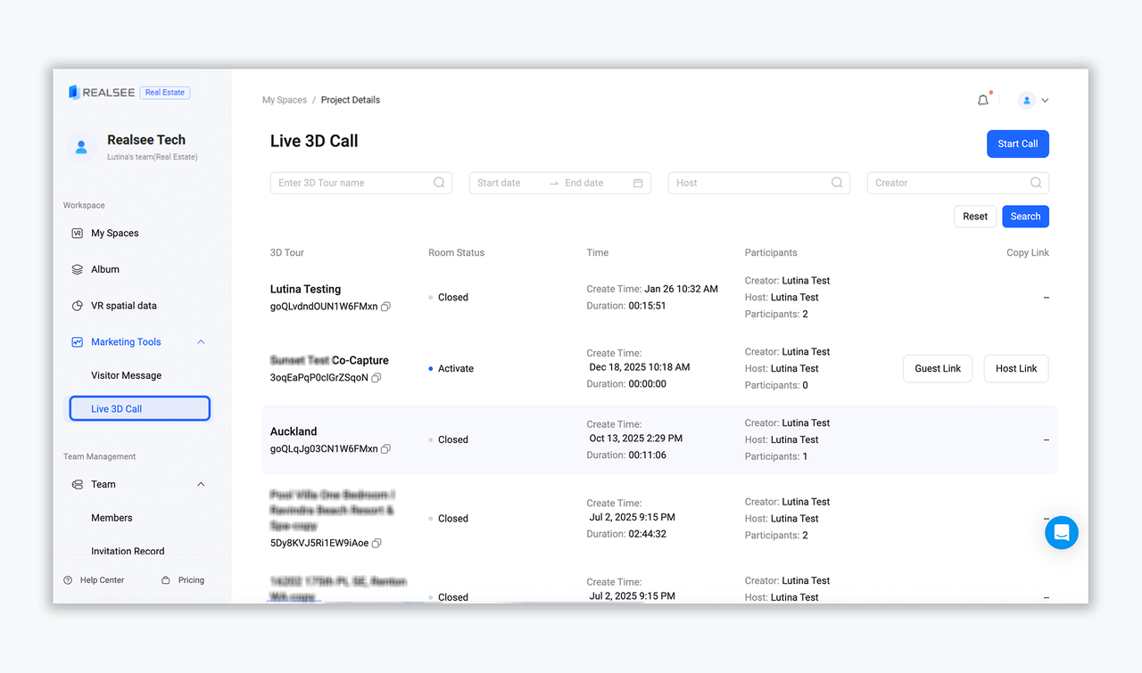1142x673 pixels.
Task: Click the Guest Link button
Action: (x=938, y=369)
